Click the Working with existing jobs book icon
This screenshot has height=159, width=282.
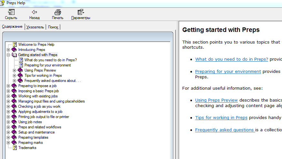[14, 96]
